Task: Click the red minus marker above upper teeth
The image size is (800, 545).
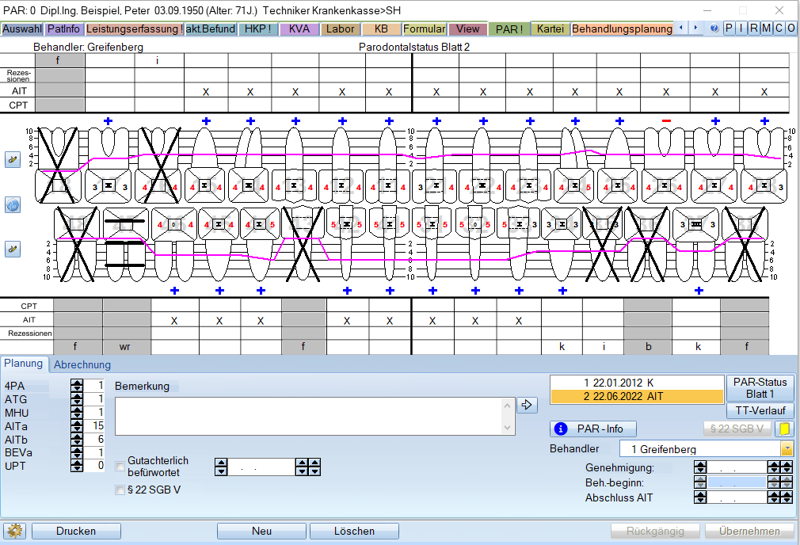Action: (x=666, y=120)
